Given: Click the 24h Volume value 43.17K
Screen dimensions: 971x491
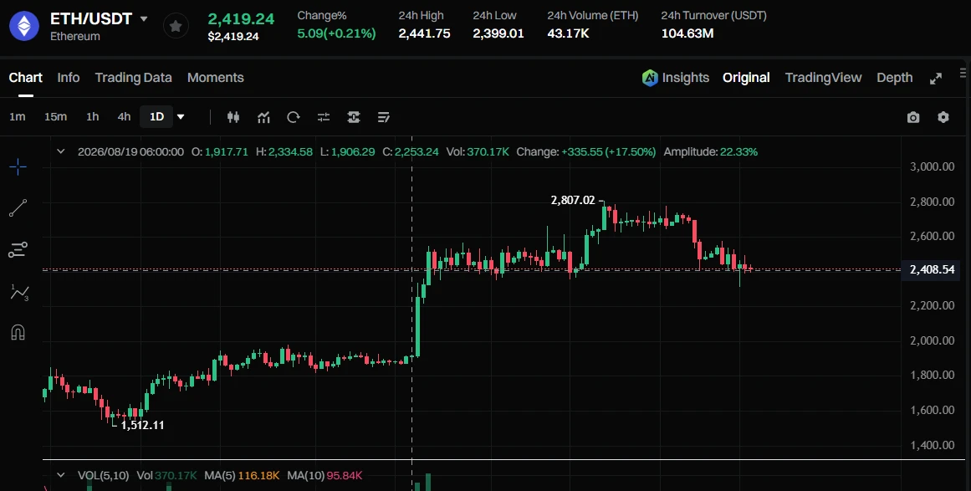Looking at the screenshot, I should point(569,33).
